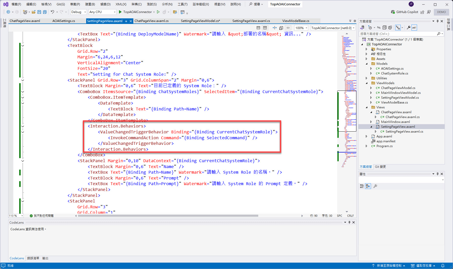Image resolution: width=453 pixels, height=269 pixels.
Task: Open the Git(G) menu
Action: pyautogui.click(x=61, y=4)
